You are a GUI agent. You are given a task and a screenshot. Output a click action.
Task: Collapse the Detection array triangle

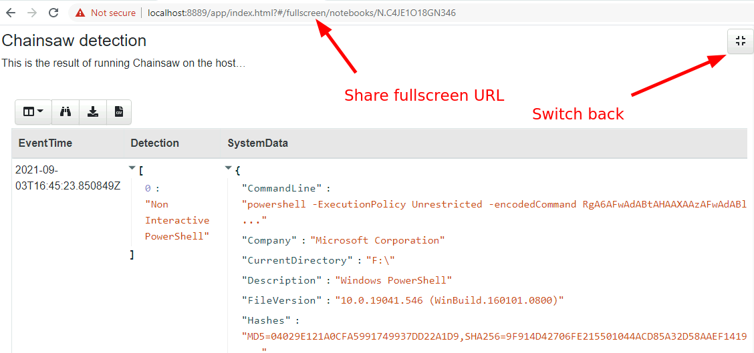132,169
